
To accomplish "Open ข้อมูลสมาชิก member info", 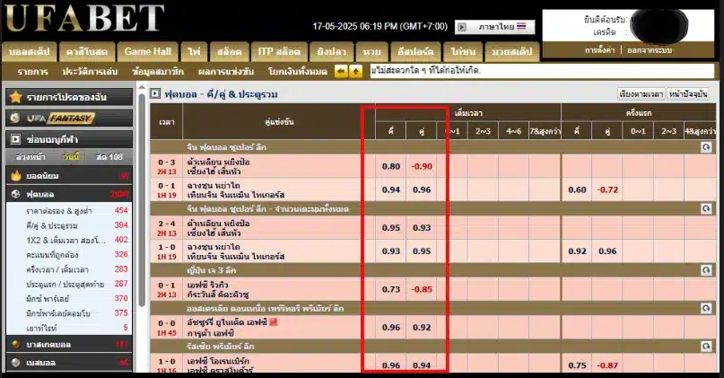I will [158, 72].
